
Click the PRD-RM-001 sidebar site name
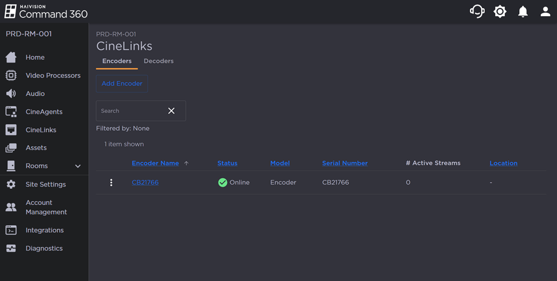click(29, 34)
